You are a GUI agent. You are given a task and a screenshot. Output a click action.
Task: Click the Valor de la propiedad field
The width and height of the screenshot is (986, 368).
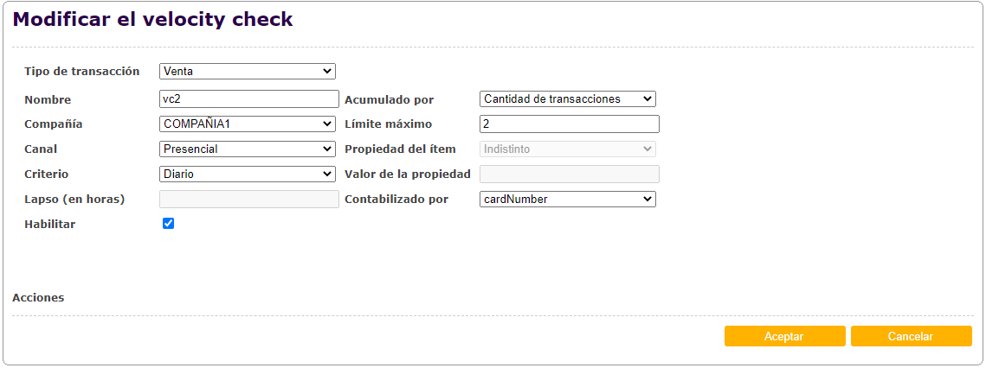pos(569,174)
